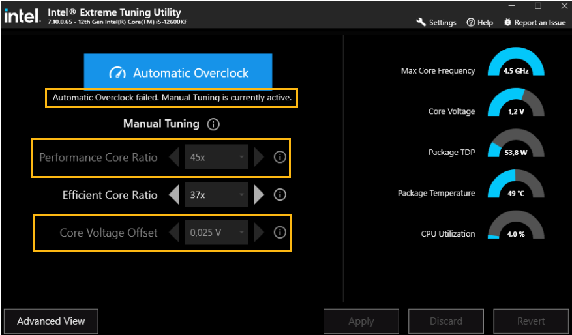Screen dimensions: 572x335
Task: Open the 0,025 V voltage offset dropdown
Action: [217, 232]
